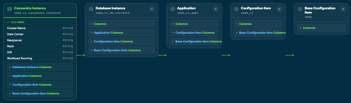This screenshot has height=103, width=351.
Task: Expand Application Columns in the Database Instance card
Action: [121, 33]
